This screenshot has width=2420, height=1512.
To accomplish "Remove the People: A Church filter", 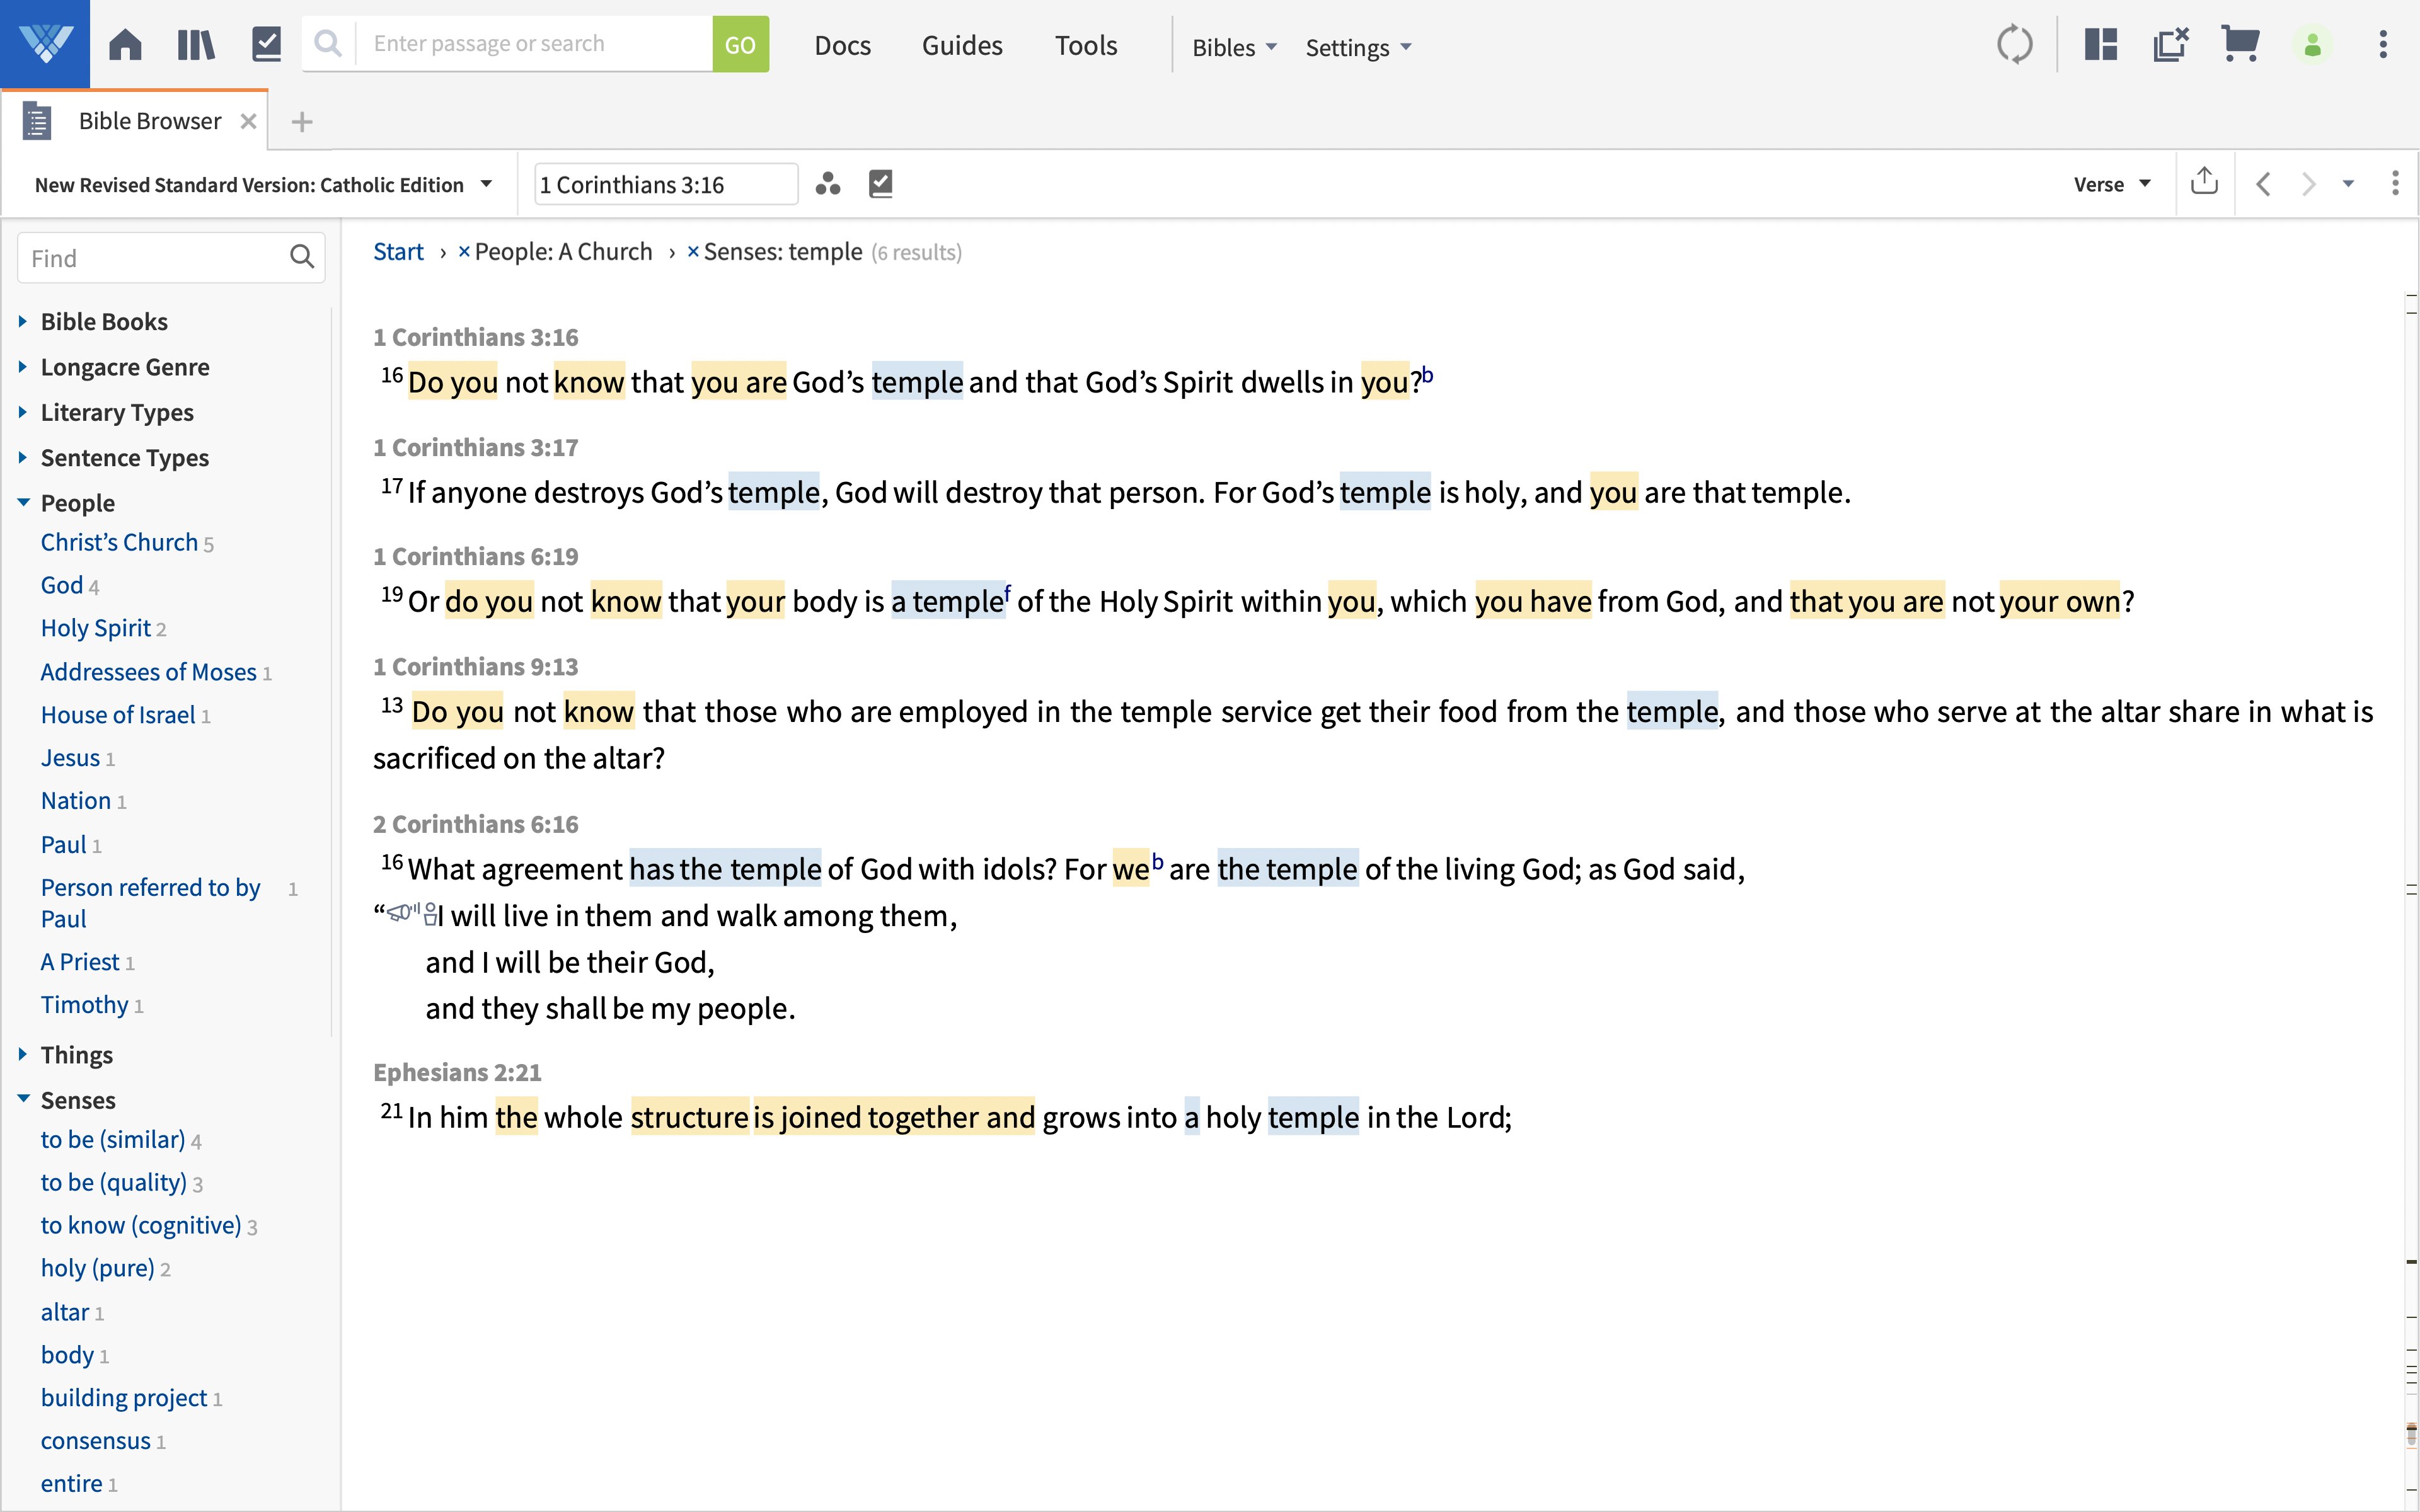I will [x=464, y=252].
